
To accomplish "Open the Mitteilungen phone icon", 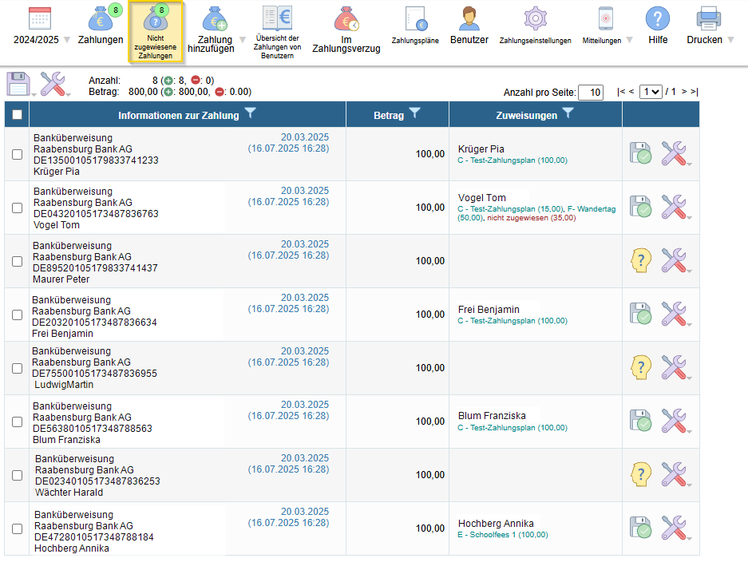I will click(x=605, y=18).
